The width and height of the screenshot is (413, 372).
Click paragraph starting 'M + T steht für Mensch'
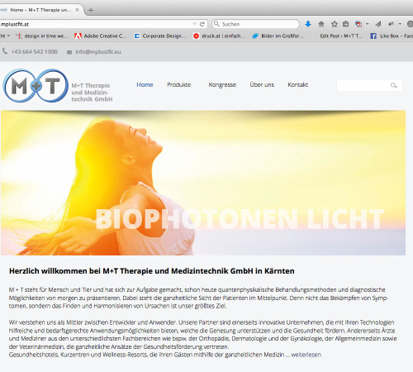pos(198,298)
